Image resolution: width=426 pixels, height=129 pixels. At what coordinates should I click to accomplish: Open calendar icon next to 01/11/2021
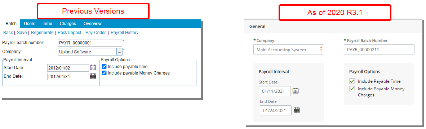(x=296, y=91)
